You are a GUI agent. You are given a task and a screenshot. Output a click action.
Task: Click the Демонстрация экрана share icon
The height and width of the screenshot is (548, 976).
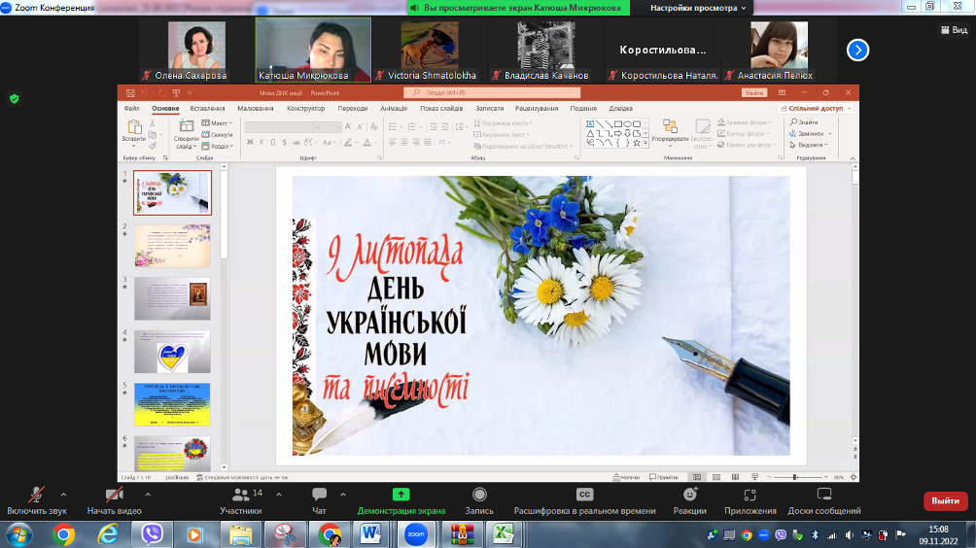(401, 496)
